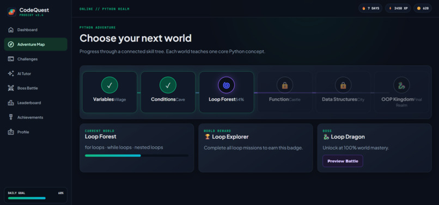Click the Variables Village checkmark icon
Image resolution: width=439 pixels, height=205 pixels.
point(109,85)
